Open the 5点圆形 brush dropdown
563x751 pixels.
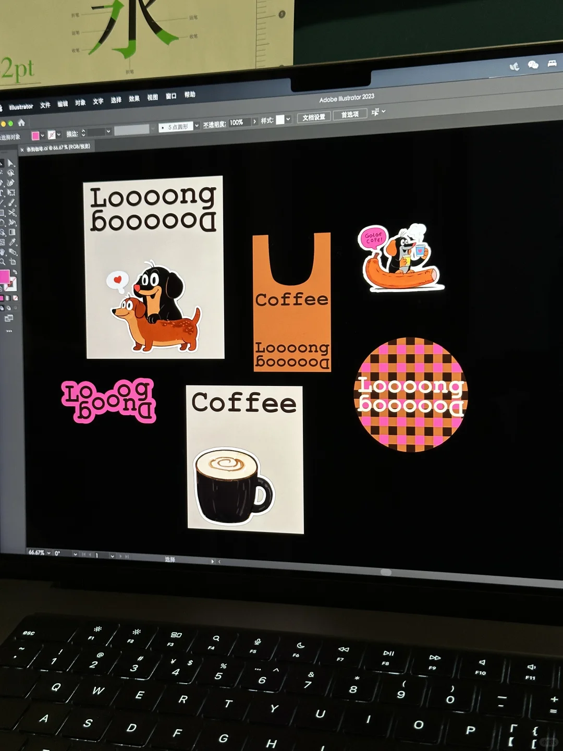click(x=197, y=125)
